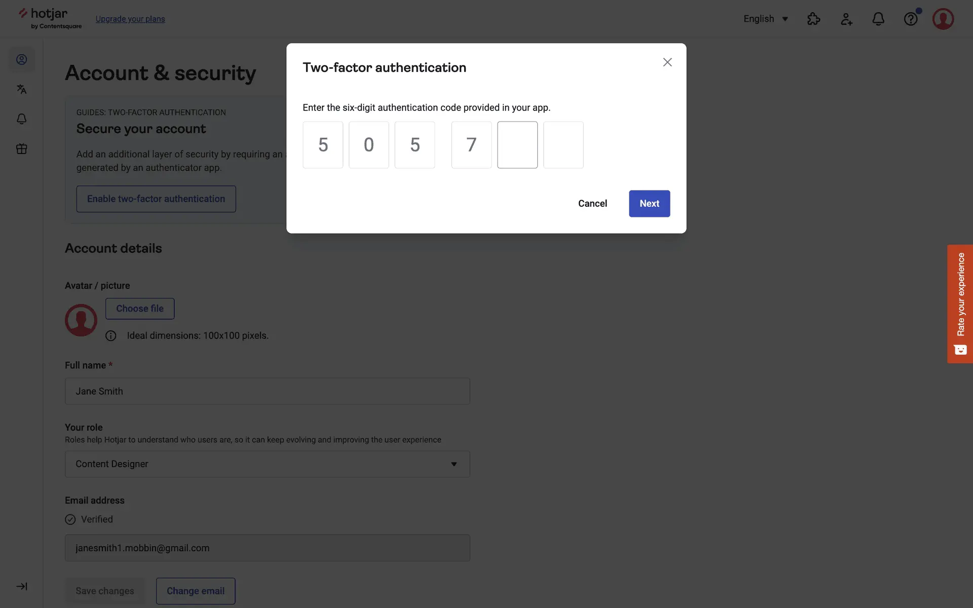Click the sixth authentication digit field
The image size is (973, 608).
[x=564, y=145]
